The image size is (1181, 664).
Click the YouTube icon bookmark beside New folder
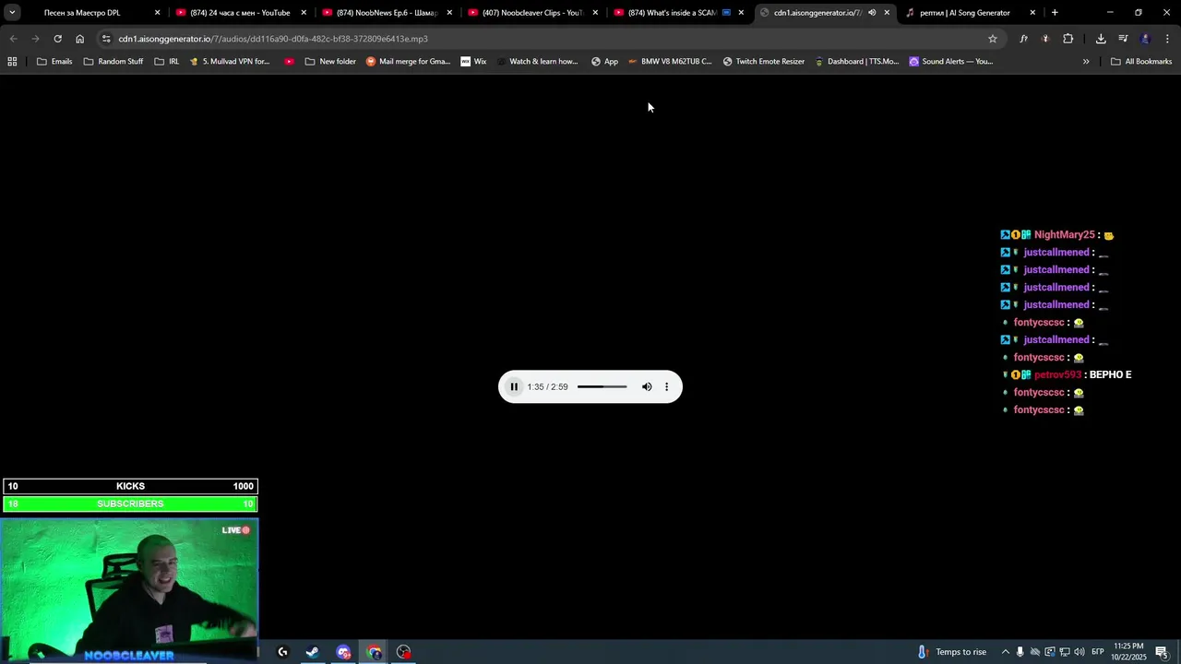click(x=290, y=62)
